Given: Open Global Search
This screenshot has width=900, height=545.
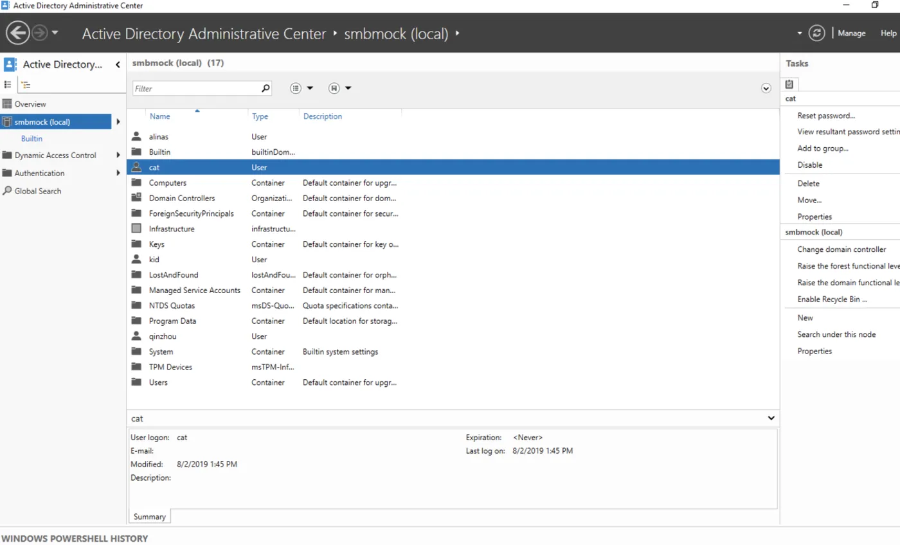Looking at the screenshot, I should [x=38, y=192].
